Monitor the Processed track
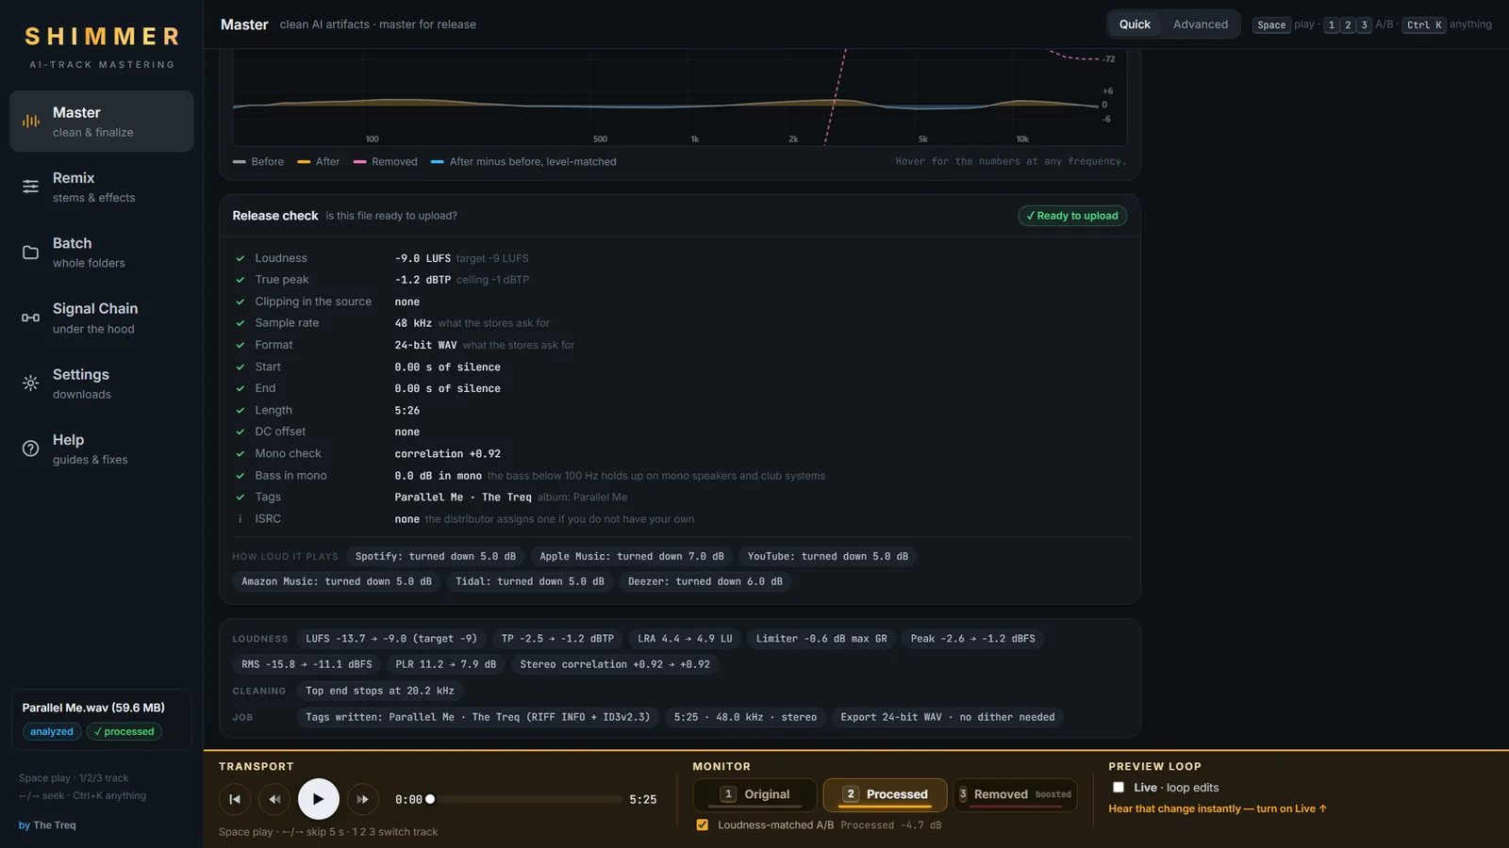Screen dimensions: 1509x848 [886, 794]
